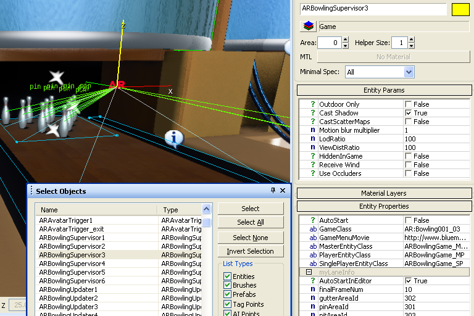Click the MasterEntityClass value
Image resolution: width=474 pixels, height=316 pixels.
pos(436,246)
